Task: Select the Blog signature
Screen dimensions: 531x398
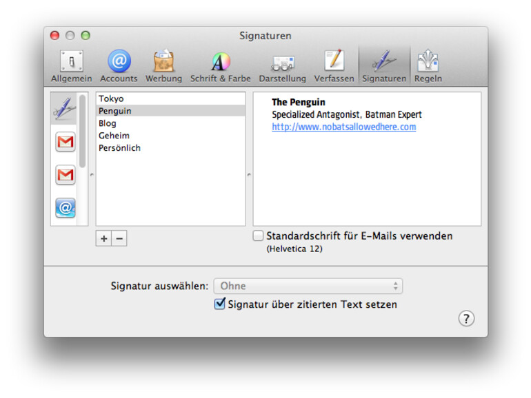Action: 171,123
